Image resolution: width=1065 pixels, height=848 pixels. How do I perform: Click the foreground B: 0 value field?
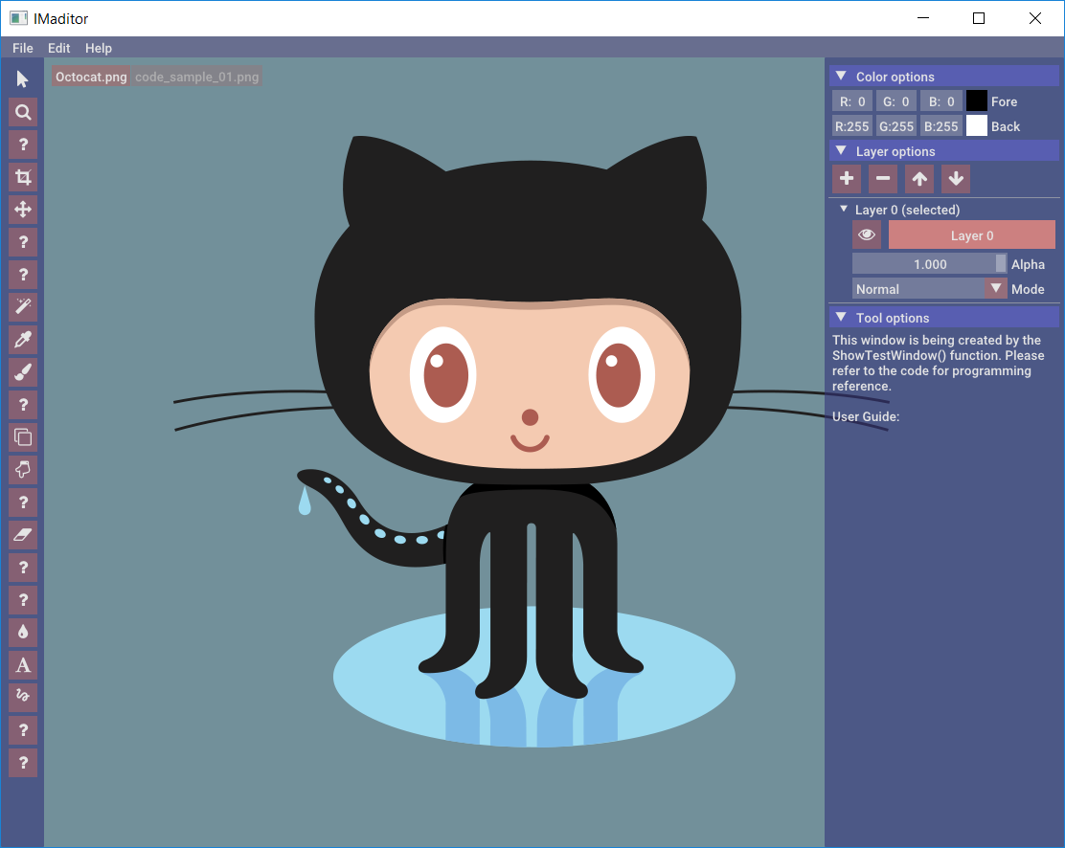pyautogui.click(x=941, y=101)
